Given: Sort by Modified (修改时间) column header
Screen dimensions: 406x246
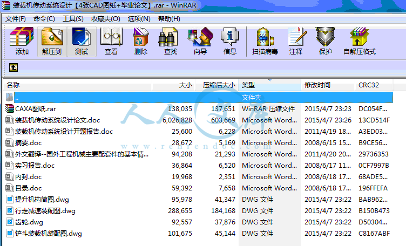Looking at the screenshot, I should [328, 85].
